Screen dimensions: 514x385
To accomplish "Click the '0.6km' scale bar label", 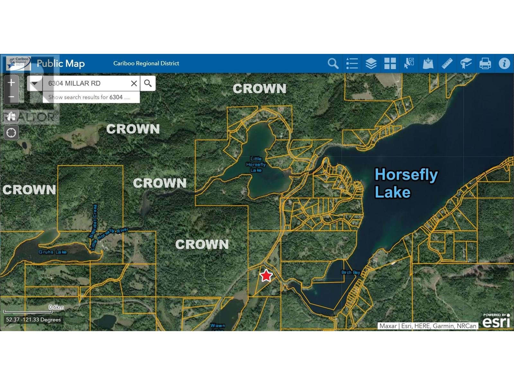I will point(56,307).
